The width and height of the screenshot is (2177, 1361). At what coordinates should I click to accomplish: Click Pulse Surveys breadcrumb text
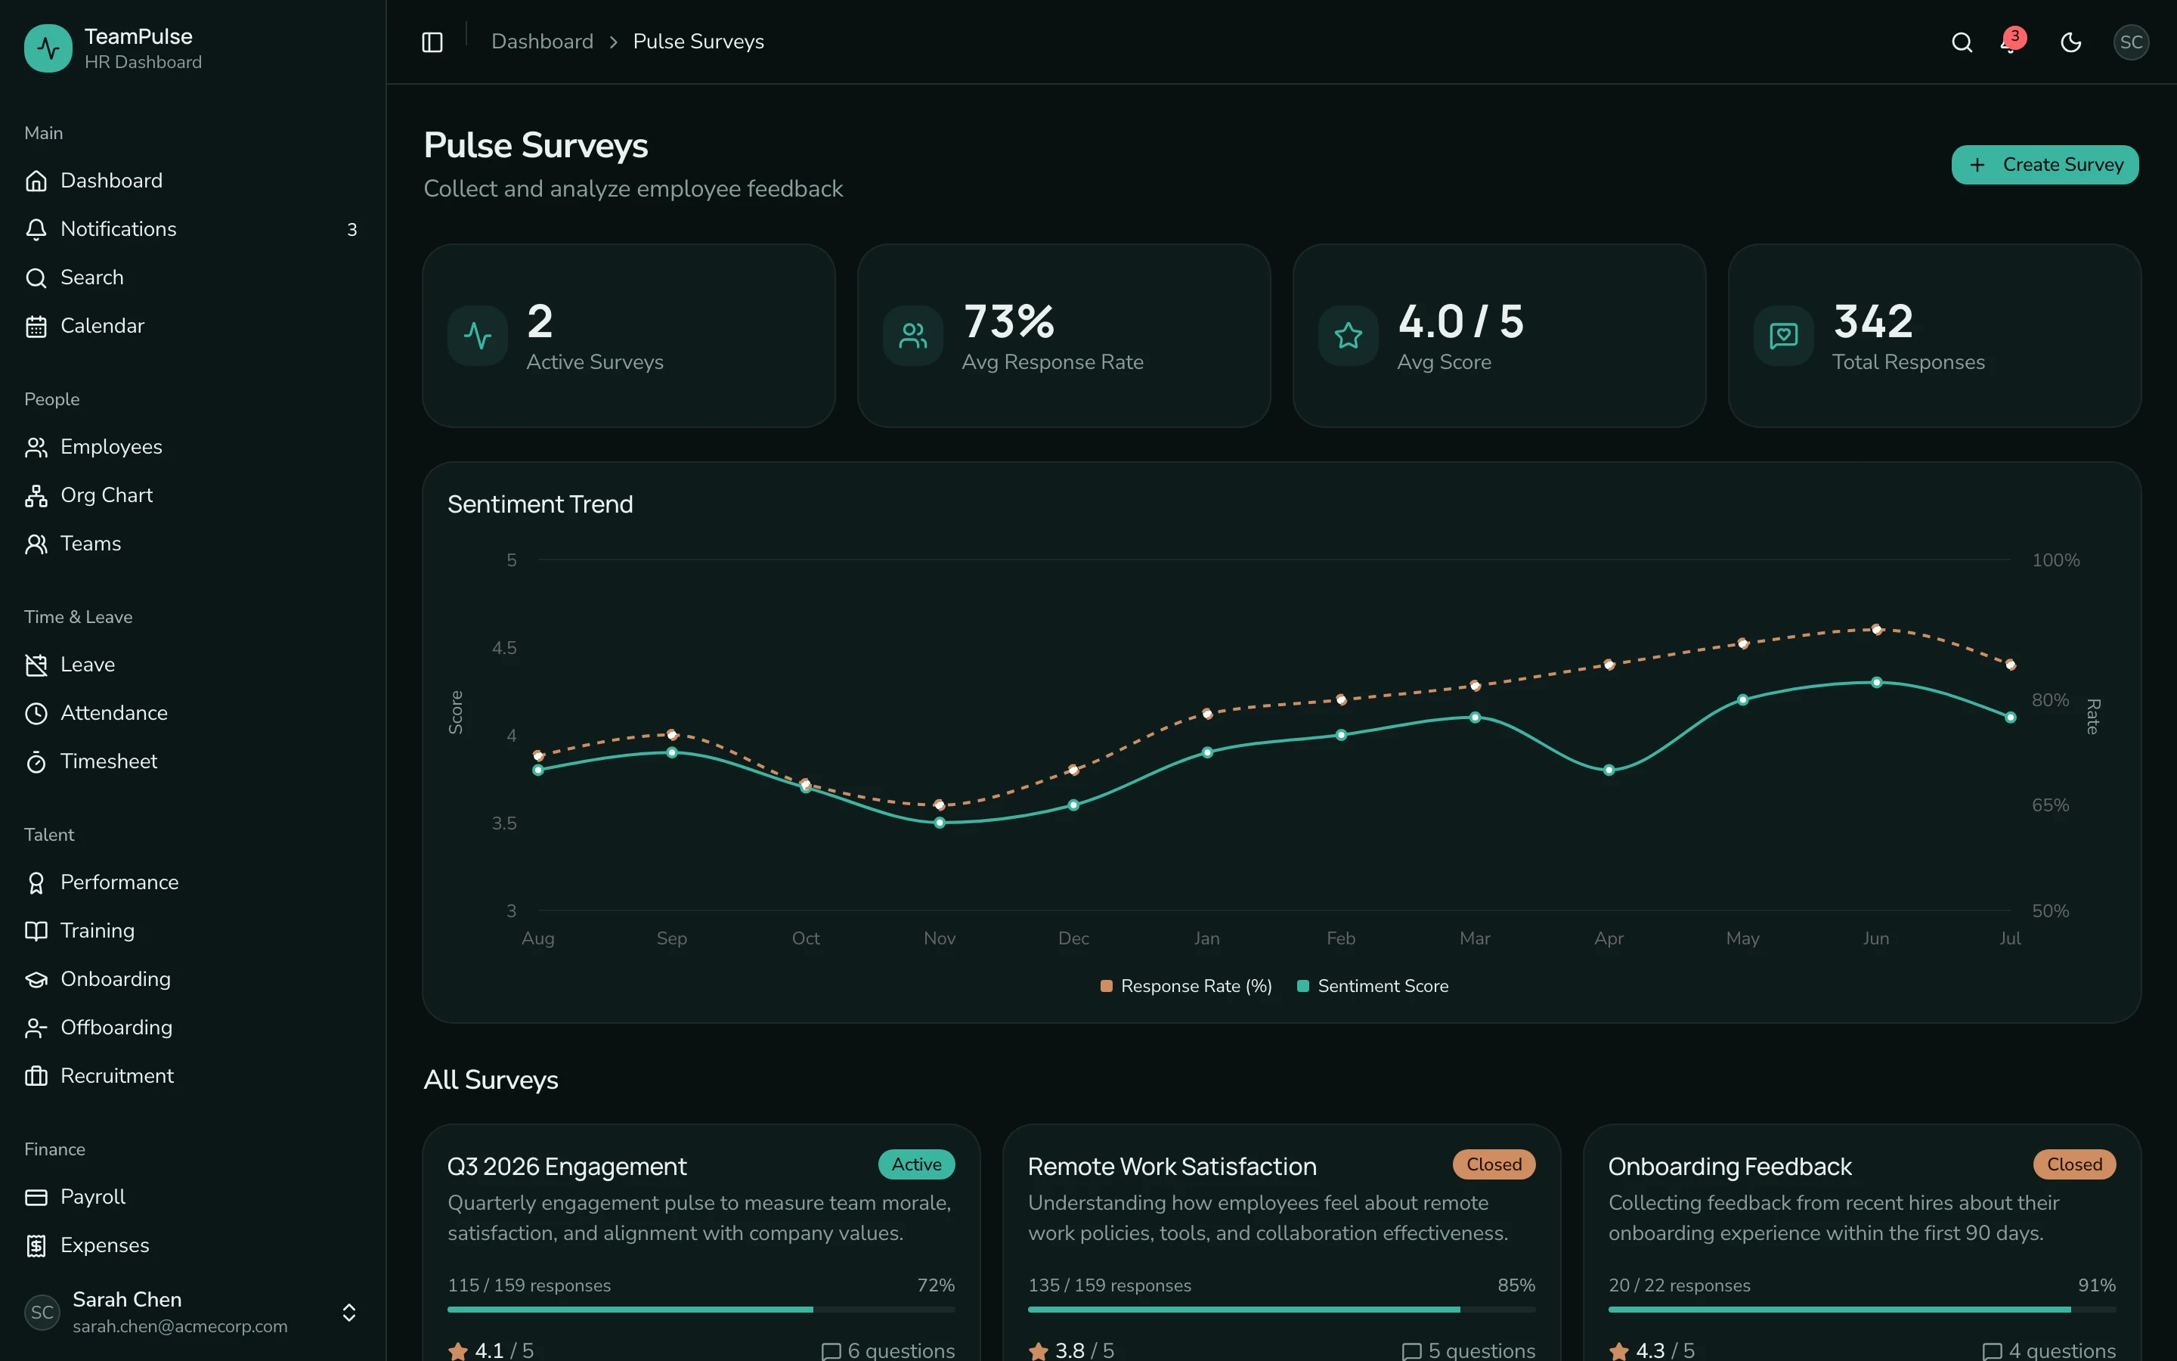698,42
